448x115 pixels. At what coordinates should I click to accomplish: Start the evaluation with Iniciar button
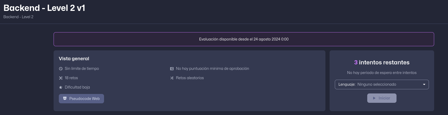pos(382,98)
